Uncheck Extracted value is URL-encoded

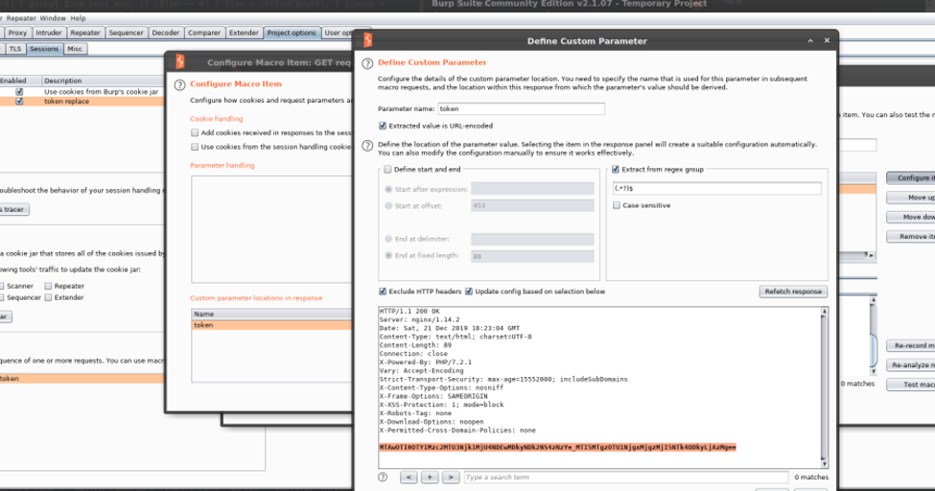(x=384, y=125)
